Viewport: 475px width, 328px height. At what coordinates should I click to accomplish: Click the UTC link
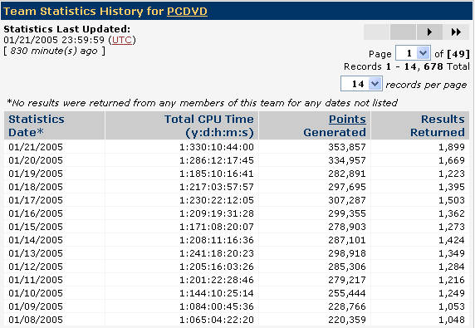click(122, 40)
